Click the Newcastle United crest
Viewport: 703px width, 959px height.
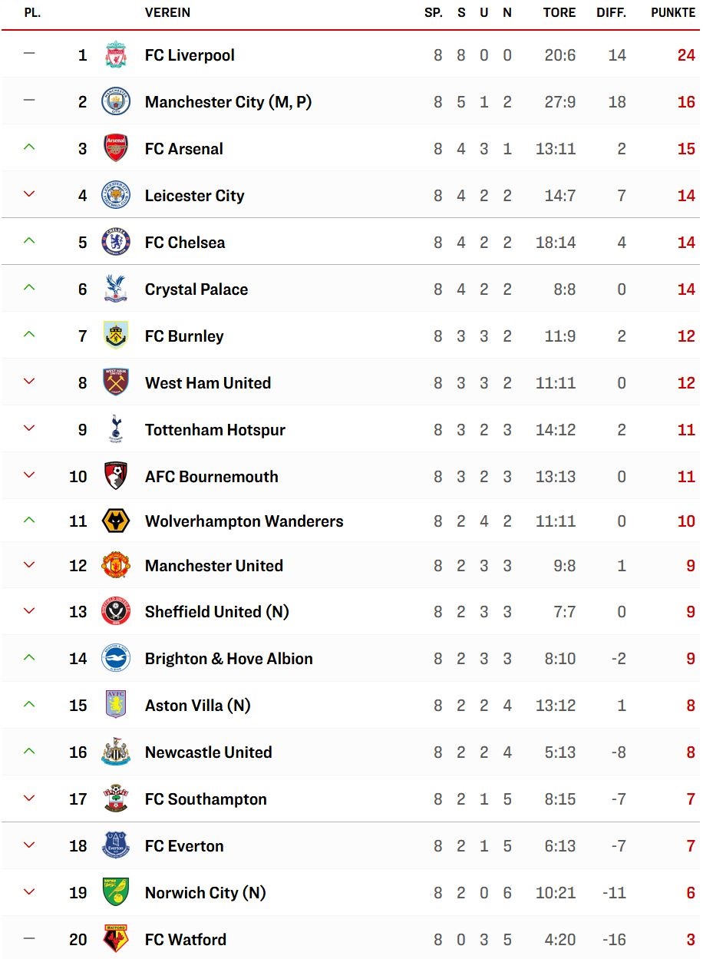116,752
